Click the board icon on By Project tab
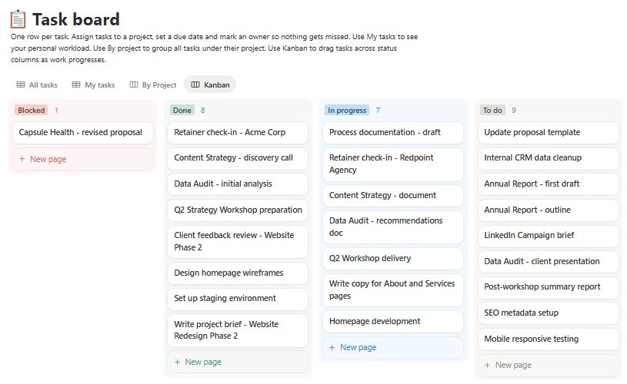627x384 pixels. [134, 84]
